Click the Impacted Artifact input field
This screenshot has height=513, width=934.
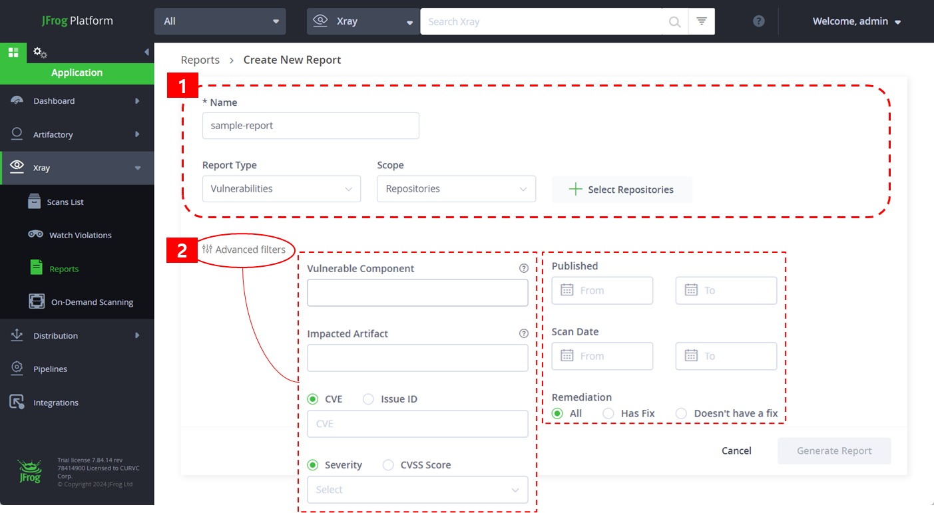pos(417,358)
